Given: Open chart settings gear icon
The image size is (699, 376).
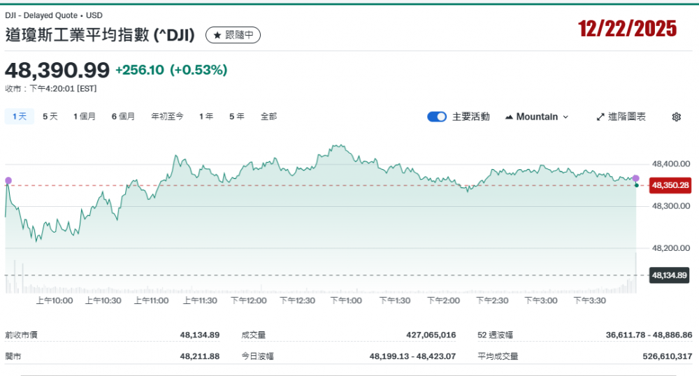Looking at the screenshot, I should pos(676,117).
